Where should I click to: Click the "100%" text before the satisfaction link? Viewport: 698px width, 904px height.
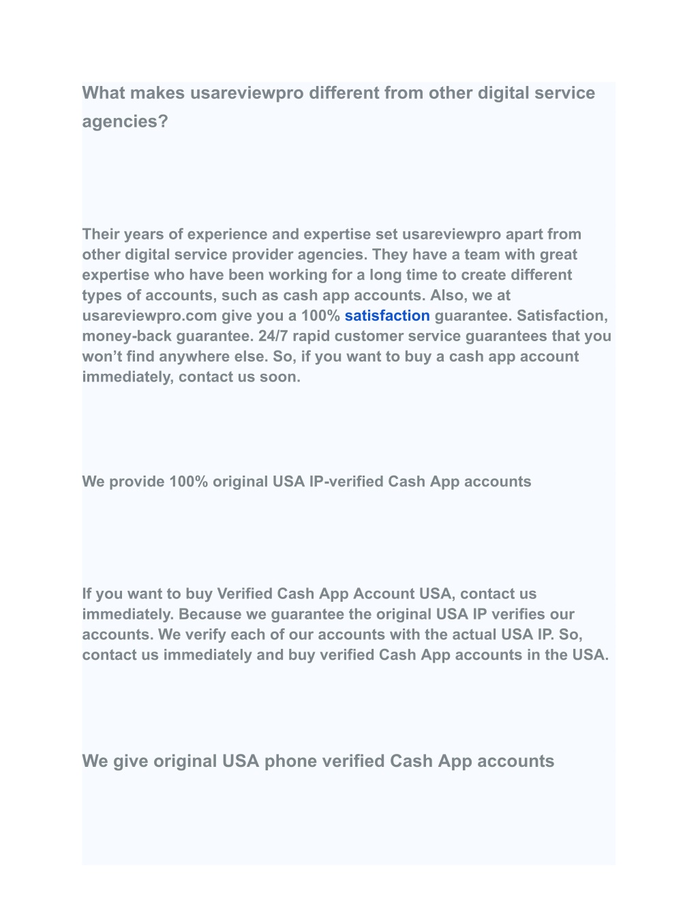[320, 315]
